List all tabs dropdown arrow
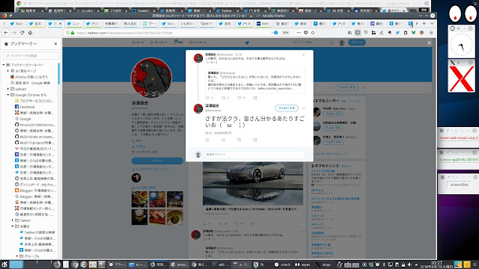 [432, 23]
